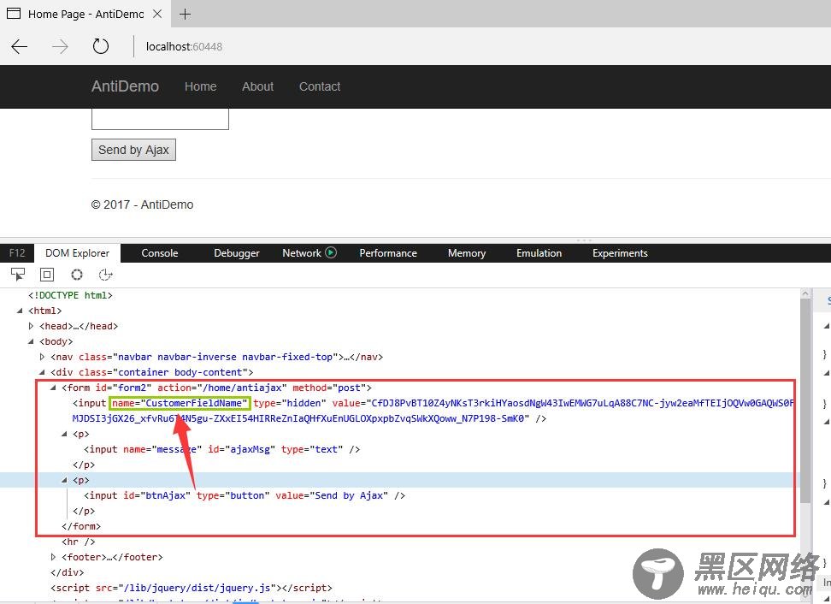Screen dimensions: 831x604
Task: Select the ajaxMsg input node
Action: (x=221, y=449)
